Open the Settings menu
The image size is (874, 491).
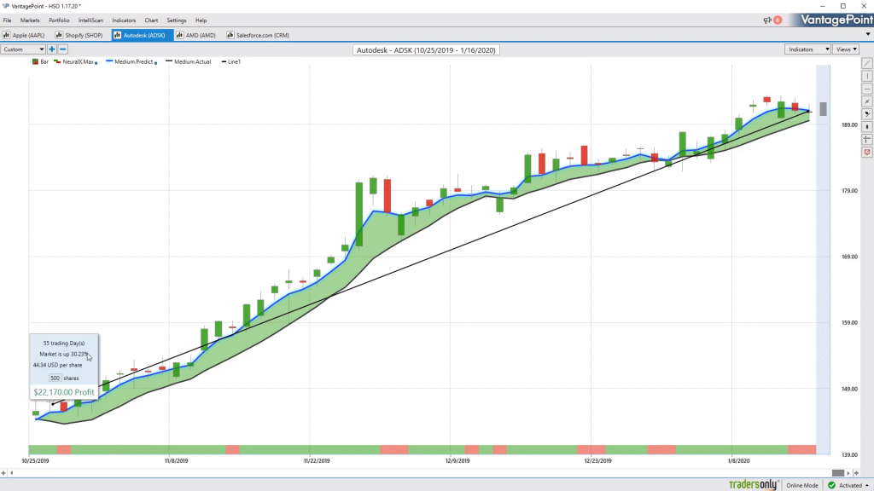[x=177, y=20]
